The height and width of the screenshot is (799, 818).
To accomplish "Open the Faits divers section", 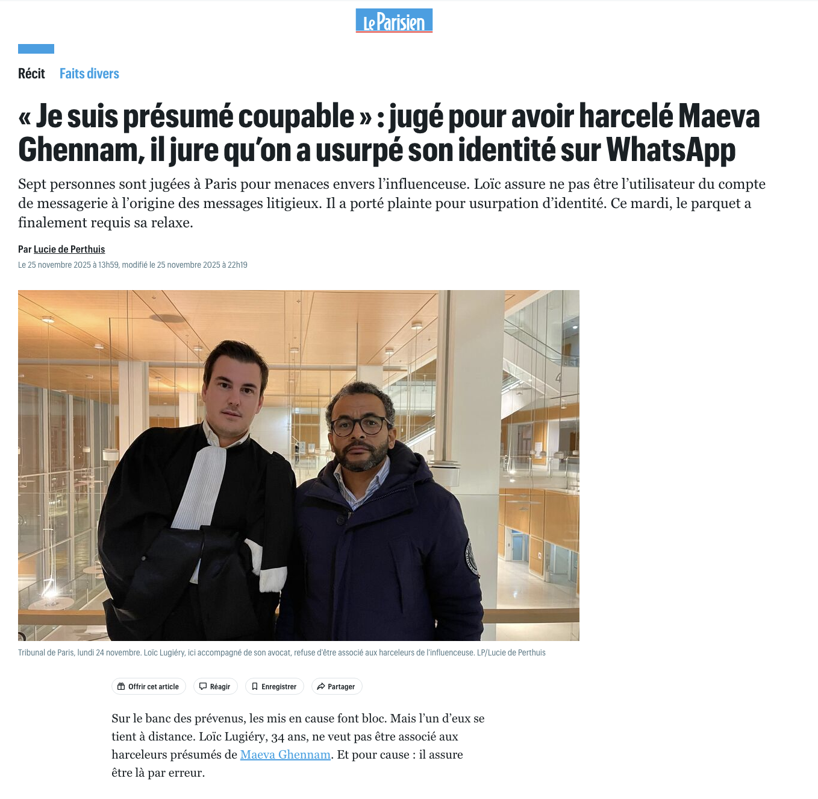I will click(x=89, y=74).
